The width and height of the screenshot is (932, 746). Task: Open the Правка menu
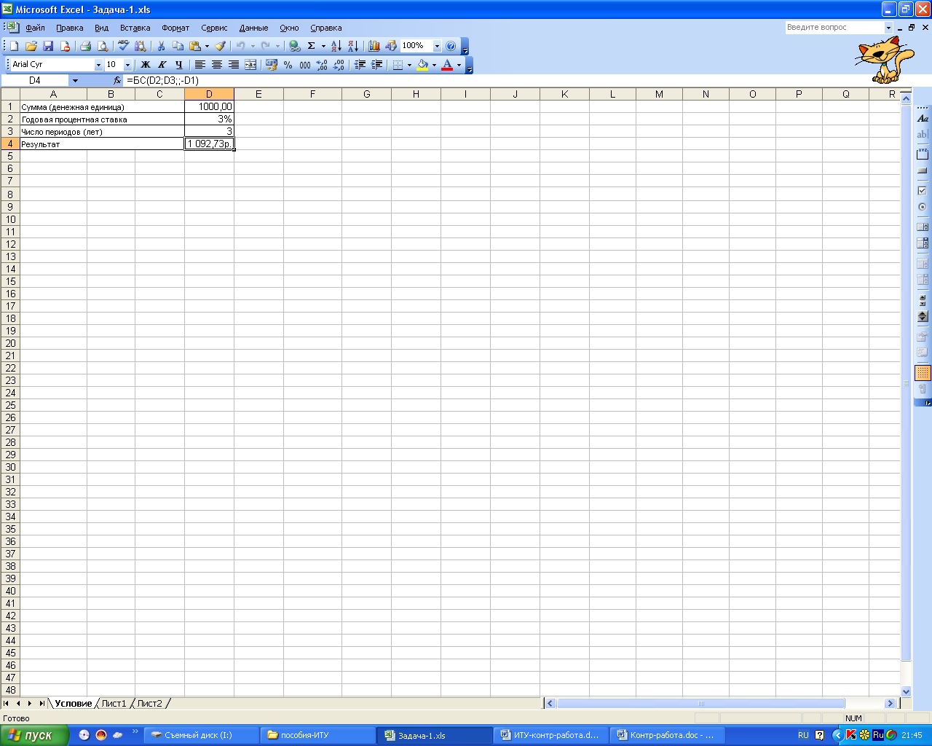coord(70,28)
